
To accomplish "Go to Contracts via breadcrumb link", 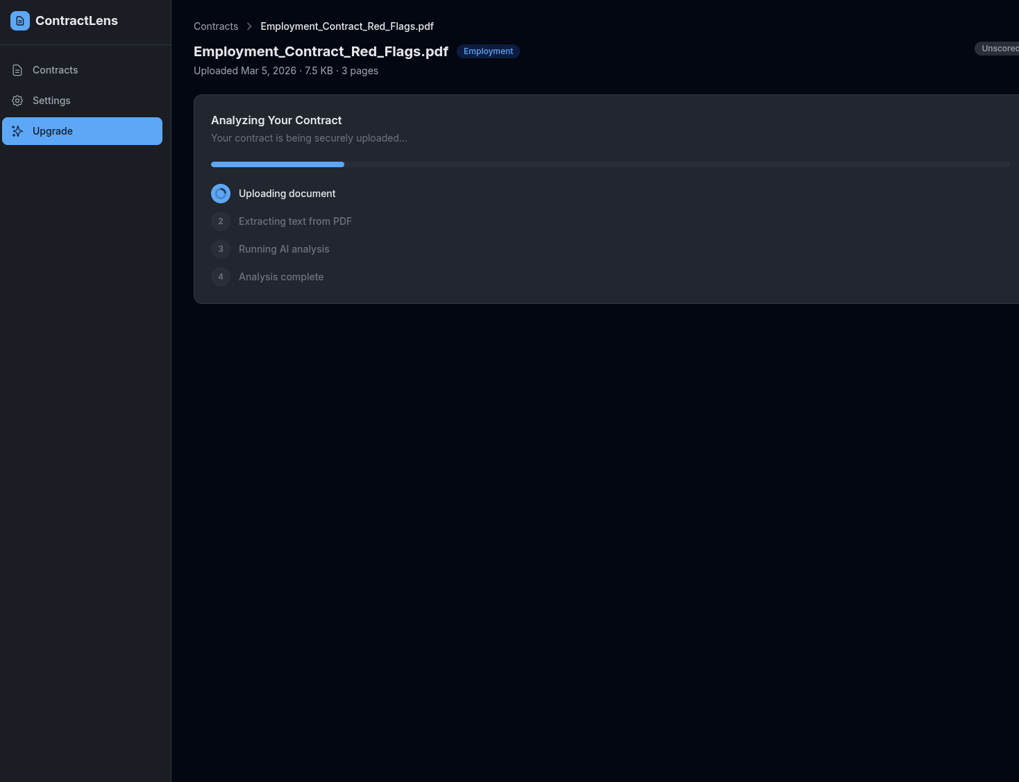I will point(216,26).
